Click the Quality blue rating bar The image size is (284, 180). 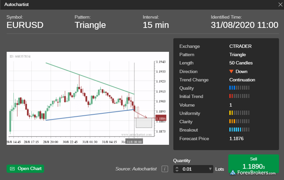(x=239, y=88)
